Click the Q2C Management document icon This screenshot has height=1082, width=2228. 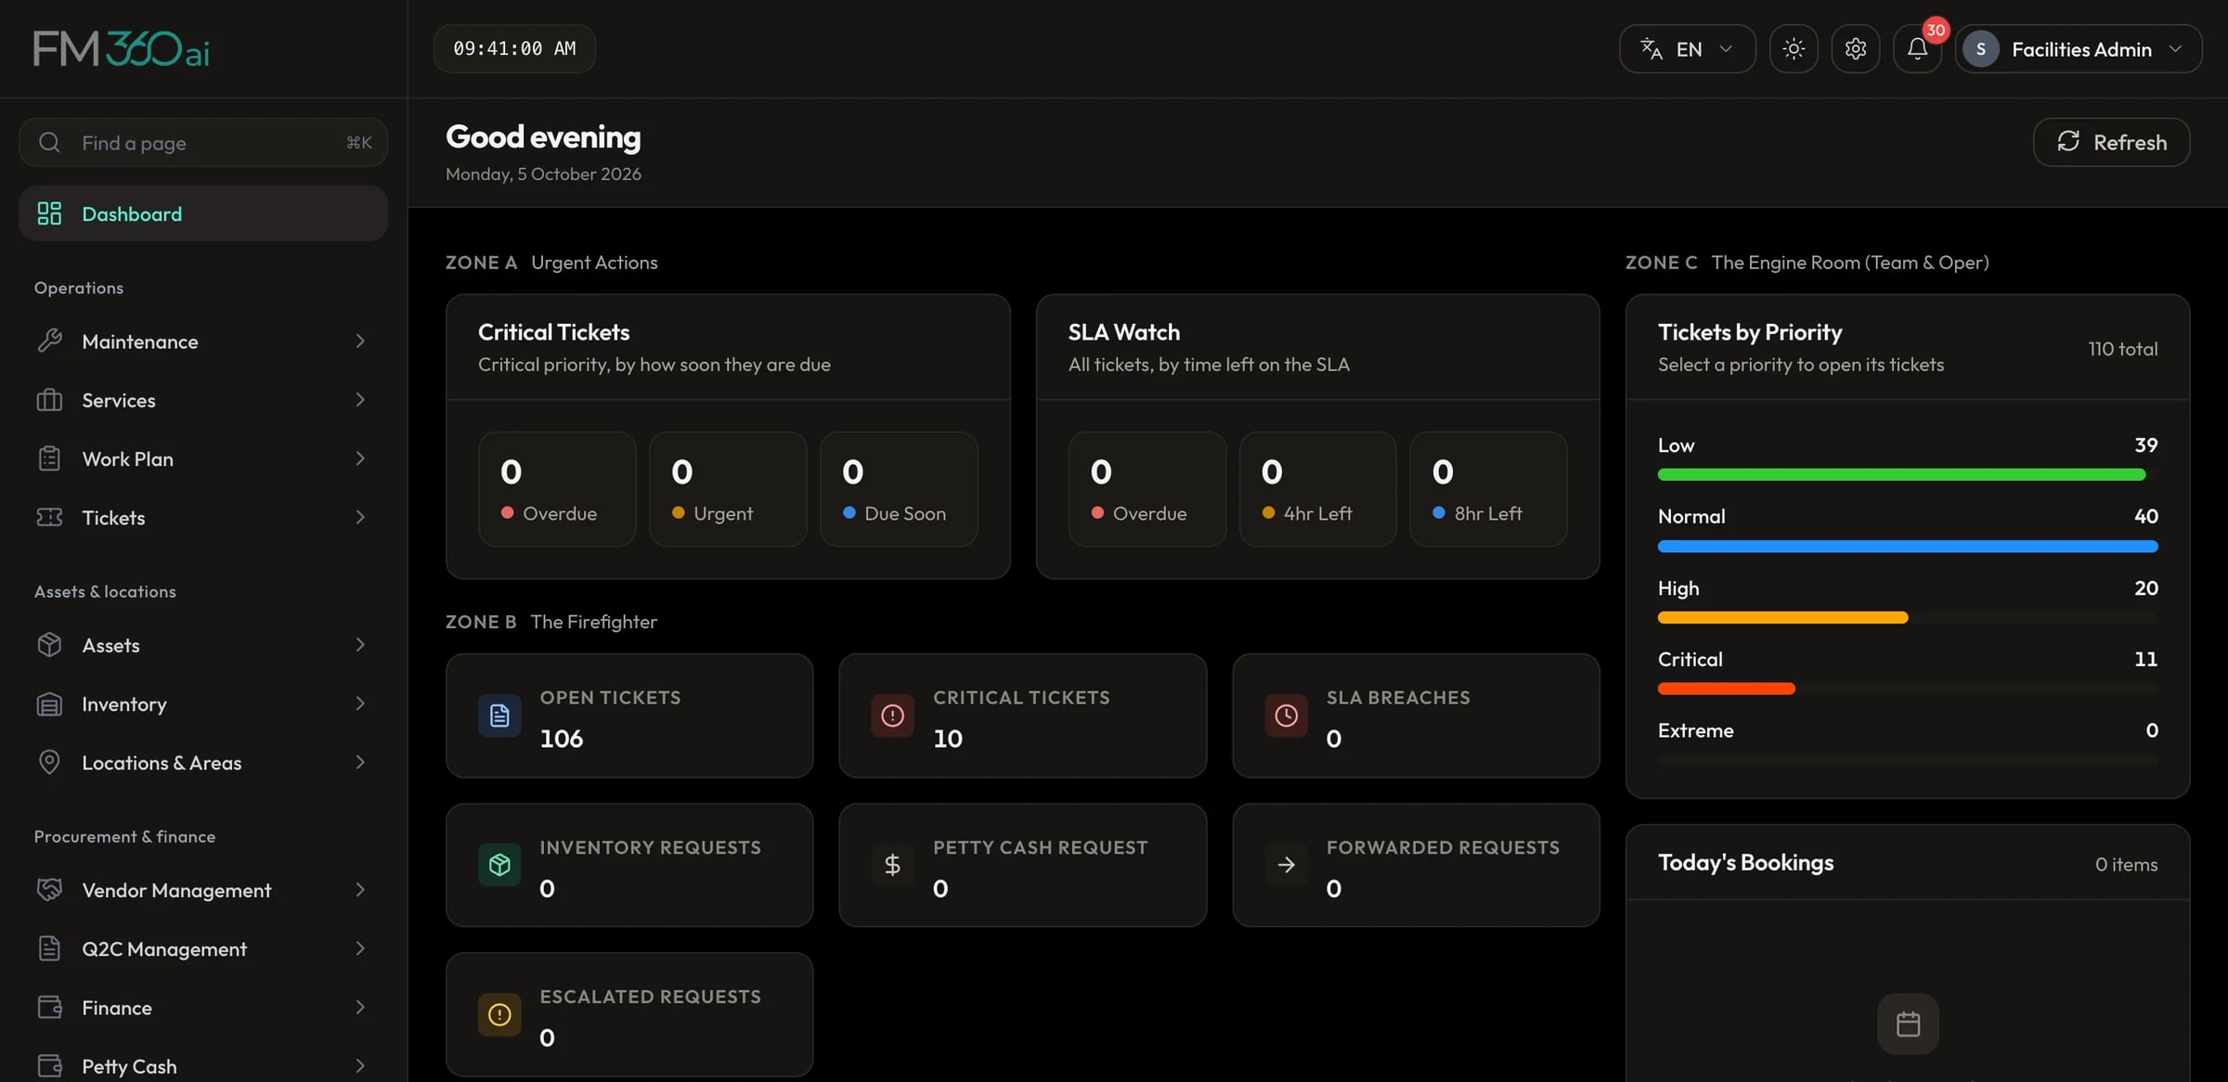[49, 948]
